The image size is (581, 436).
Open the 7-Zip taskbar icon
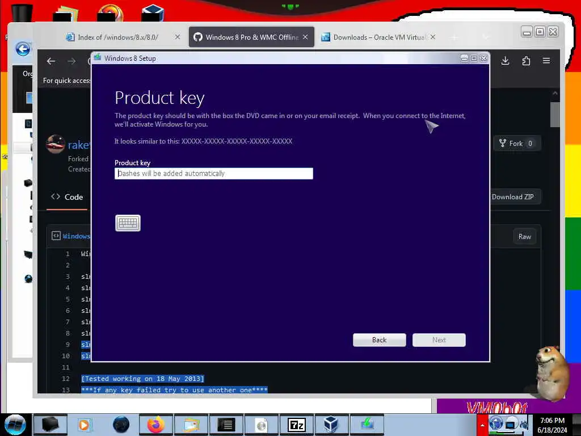[296, 425]
